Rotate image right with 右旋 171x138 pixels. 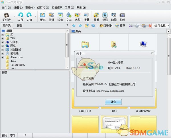[29, 17]
